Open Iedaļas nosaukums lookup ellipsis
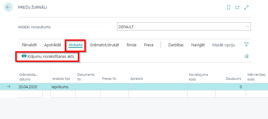Viewport: 268px width, 119px height. 247,27
